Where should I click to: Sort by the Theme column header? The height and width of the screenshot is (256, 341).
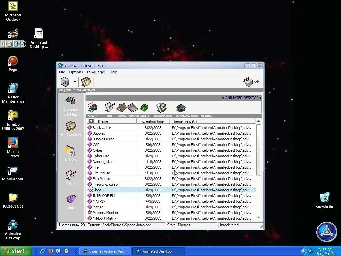pos(111,121)
